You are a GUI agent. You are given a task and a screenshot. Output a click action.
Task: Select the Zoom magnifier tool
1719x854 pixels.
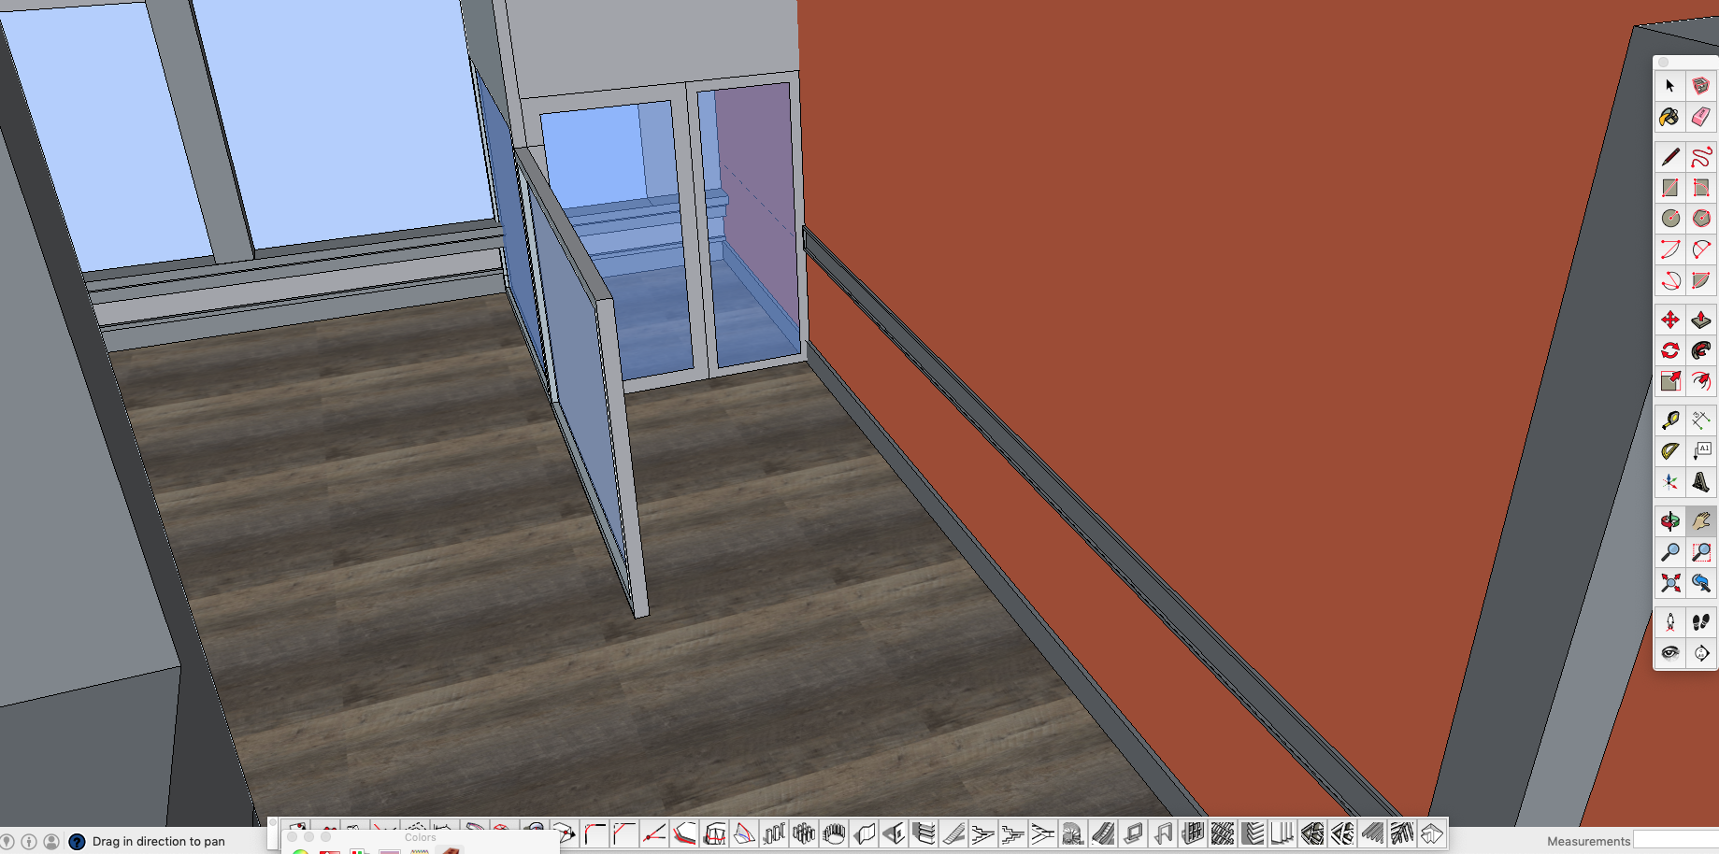[1670, 553]
